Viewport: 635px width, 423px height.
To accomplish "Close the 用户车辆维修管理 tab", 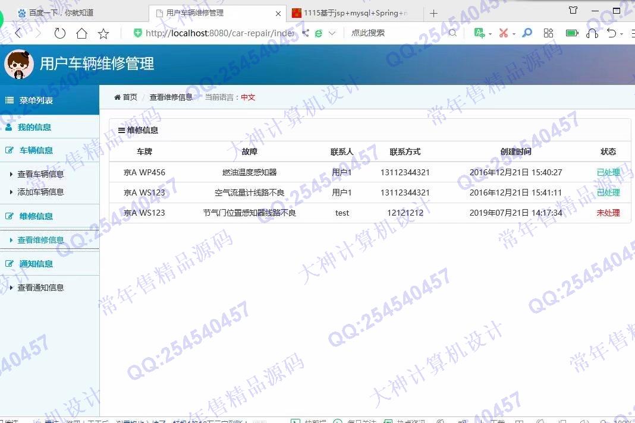I will [x=278, y=13].
